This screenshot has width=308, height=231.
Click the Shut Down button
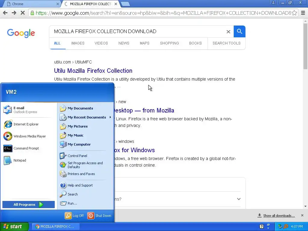tap(99, 216)
